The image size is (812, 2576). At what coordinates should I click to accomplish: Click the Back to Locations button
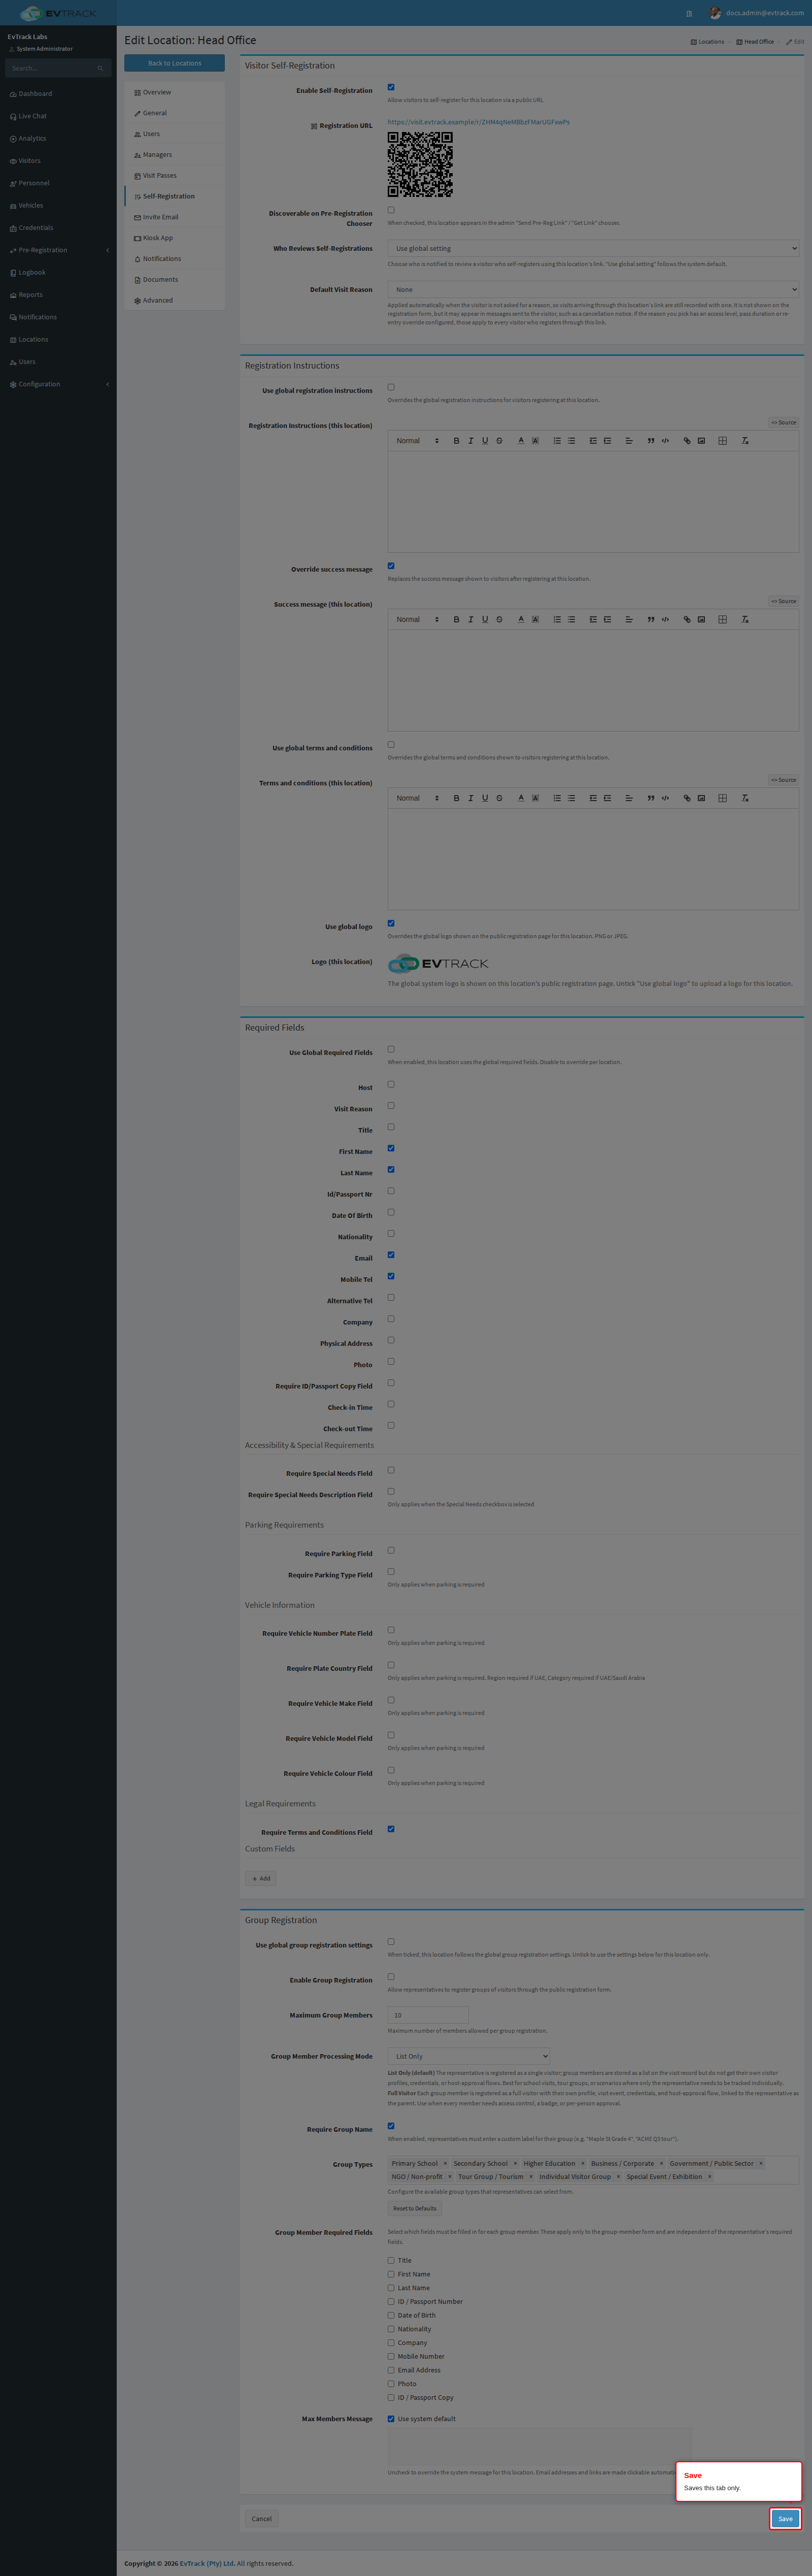(x=174, y=63)
